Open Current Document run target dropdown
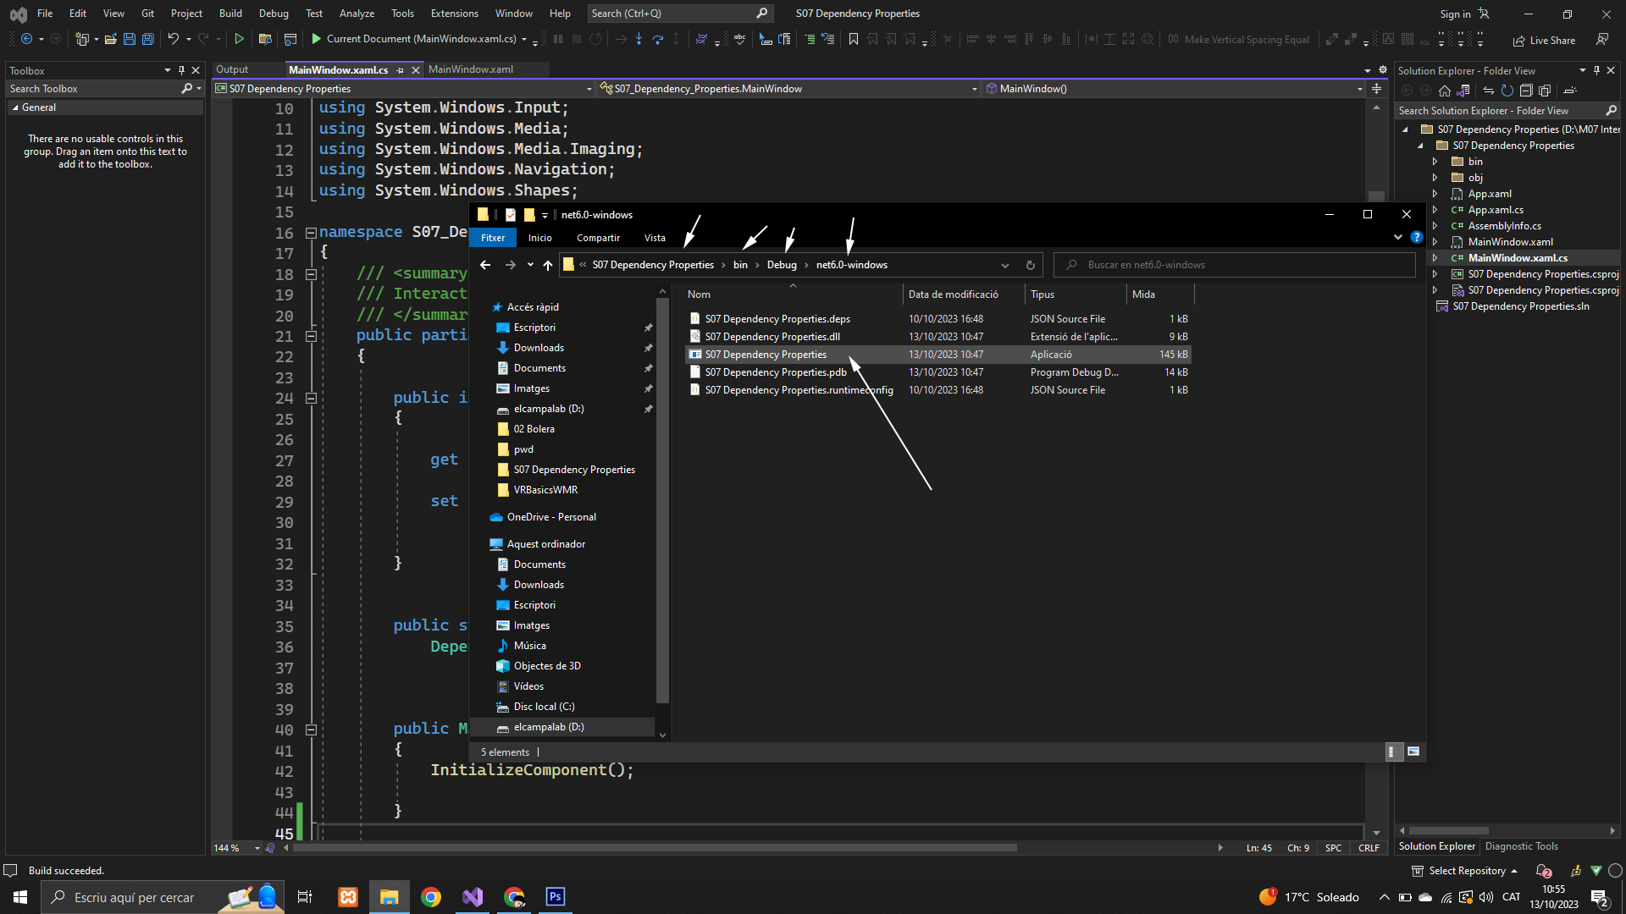 [524, 40]
